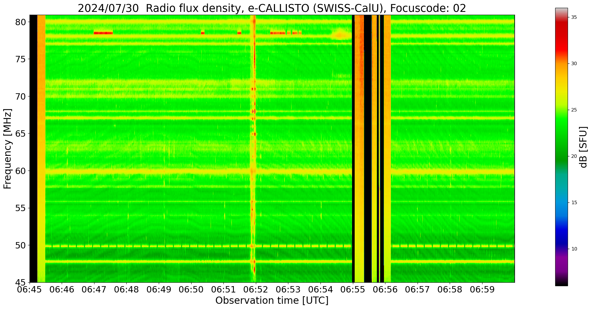Click the colorbar tick label 35

574,17
